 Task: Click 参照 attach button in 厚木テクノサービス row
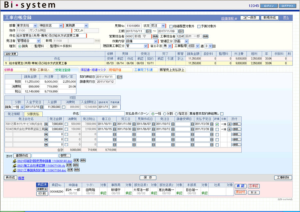(x=237, y=124)
